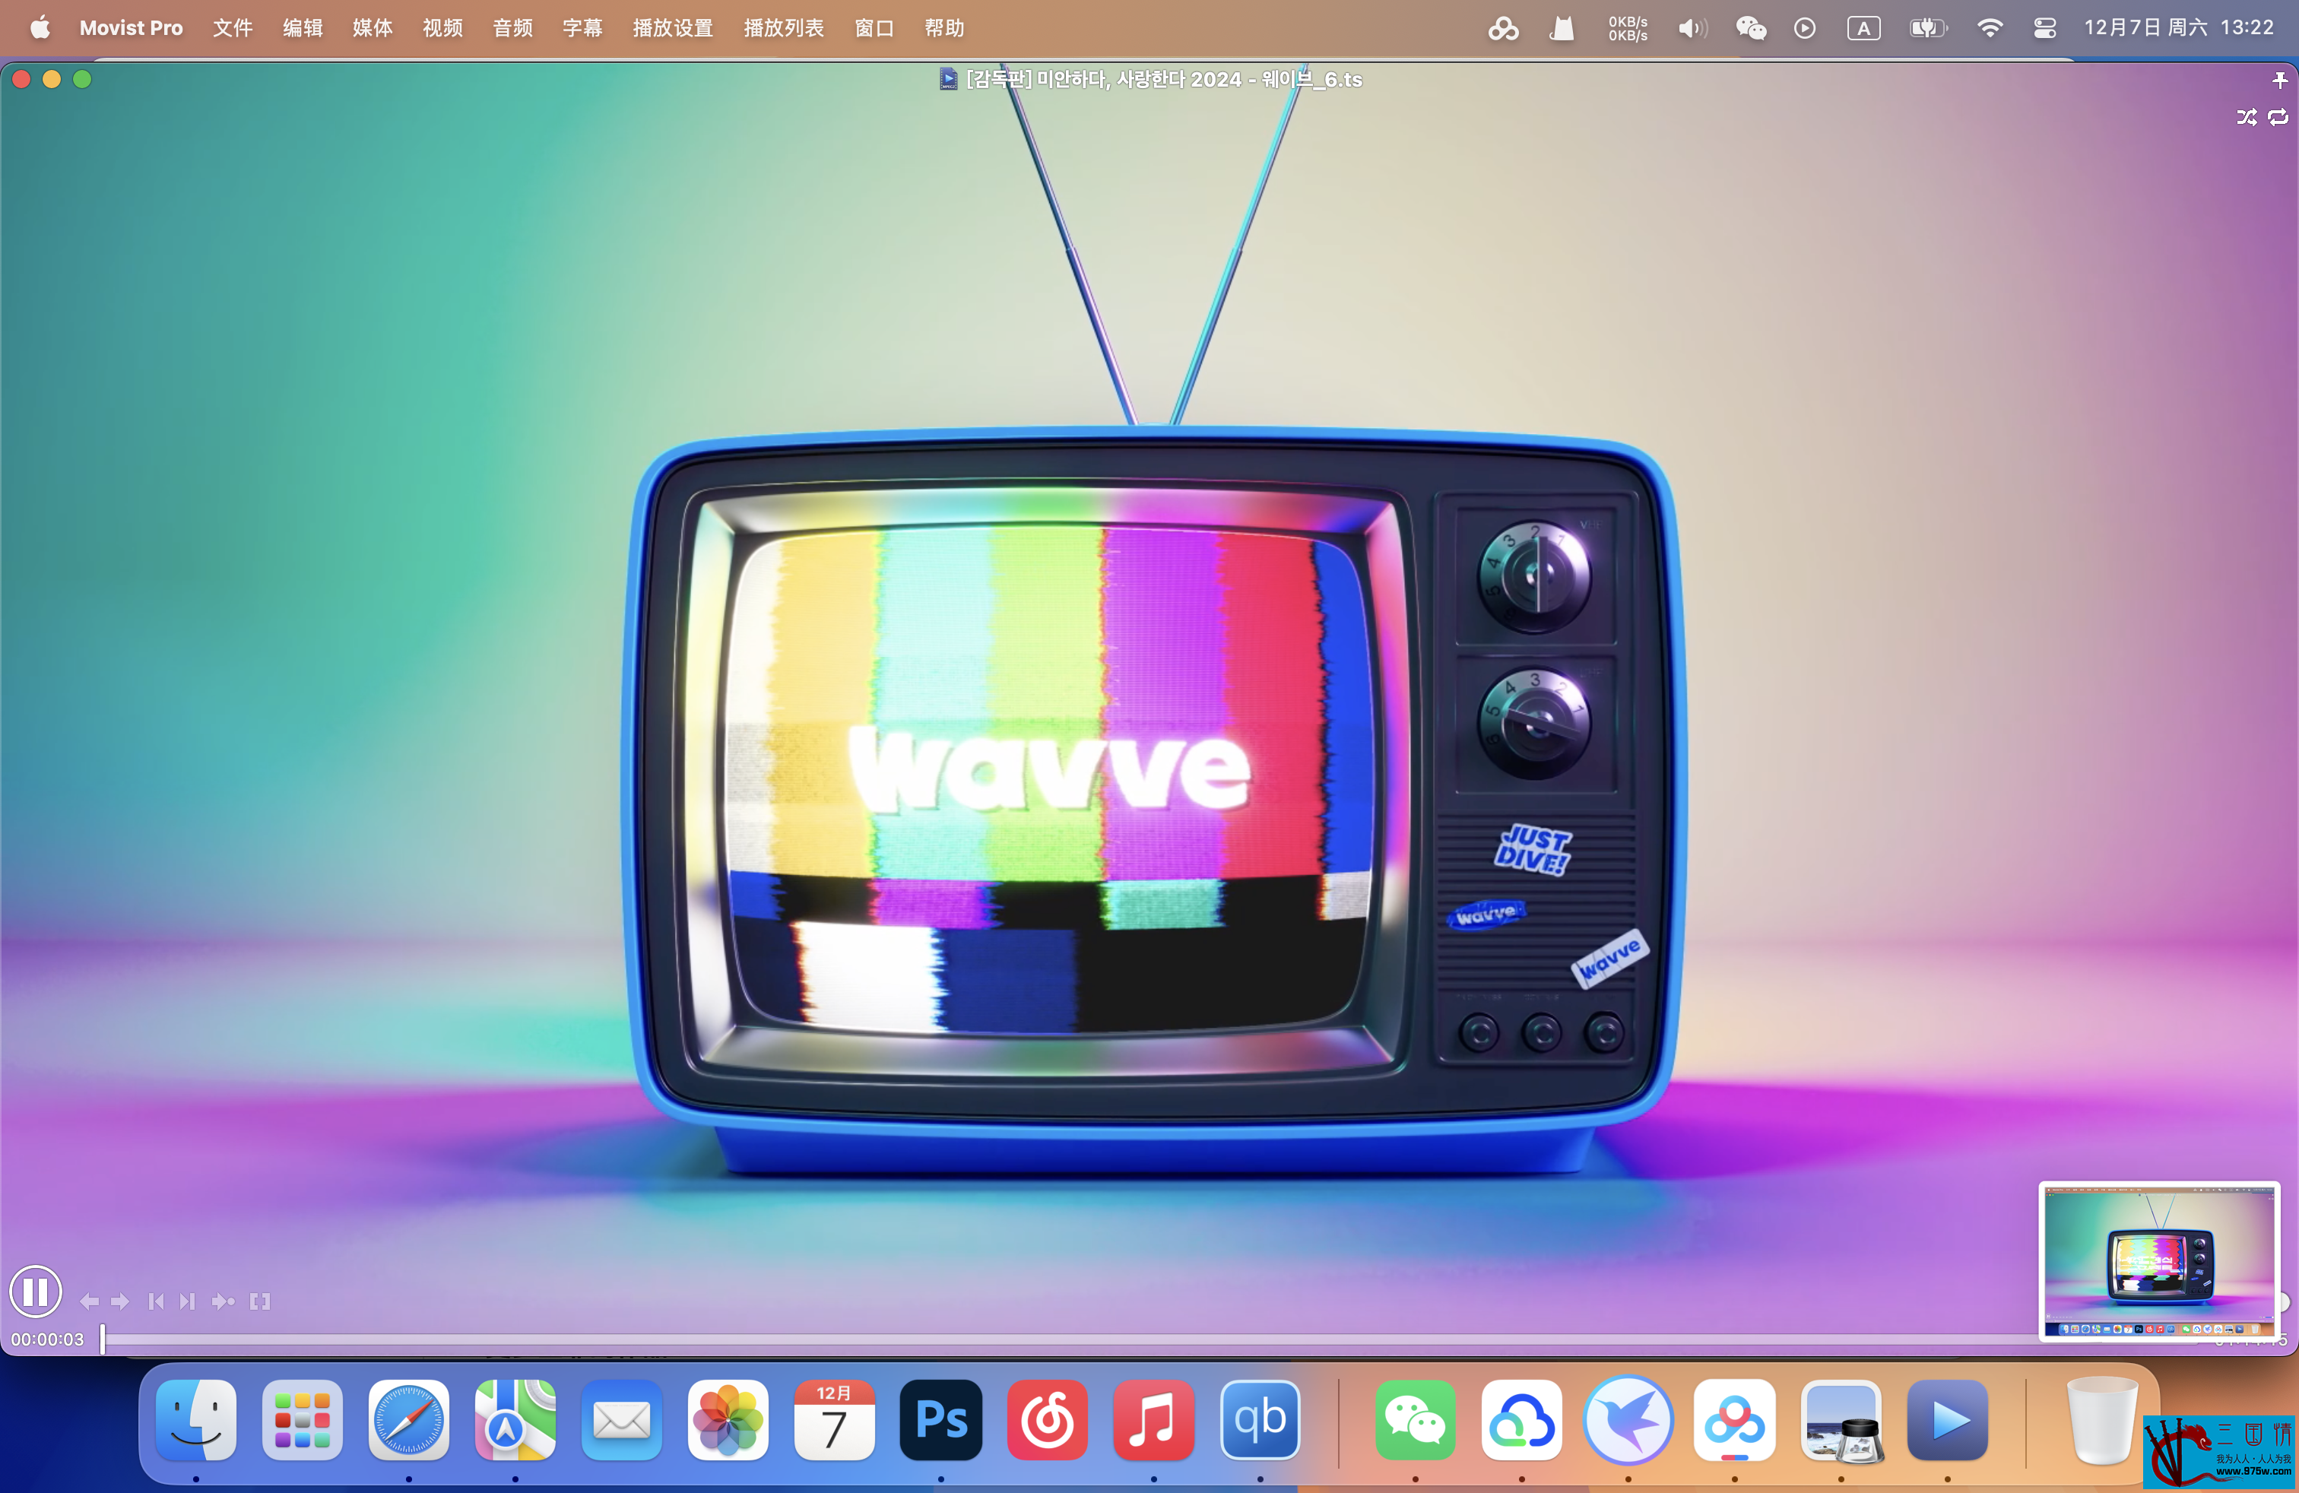Screen dimensions: 2299x1493
Task: Open Maps from the dock
Action: (515, 1419)
